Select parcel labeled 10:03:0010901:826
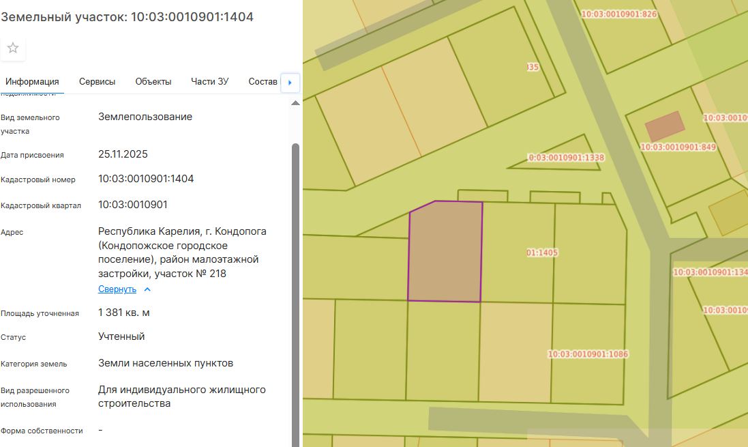Screen dimensions: 748x447 (618, 14)
